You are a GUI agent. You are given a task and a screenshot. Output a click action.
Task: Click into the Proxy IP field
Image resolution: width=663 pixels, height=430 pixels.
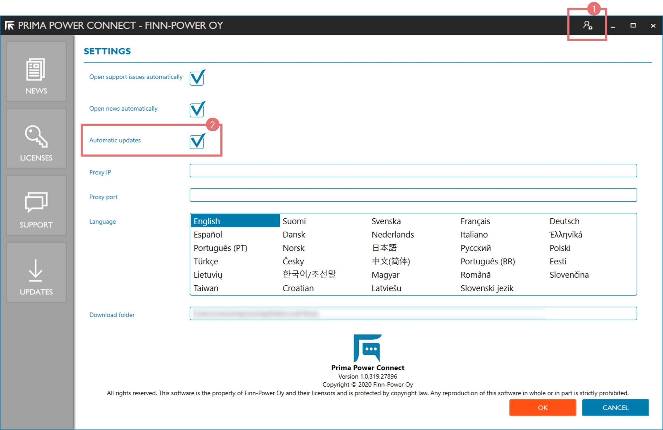413,170
